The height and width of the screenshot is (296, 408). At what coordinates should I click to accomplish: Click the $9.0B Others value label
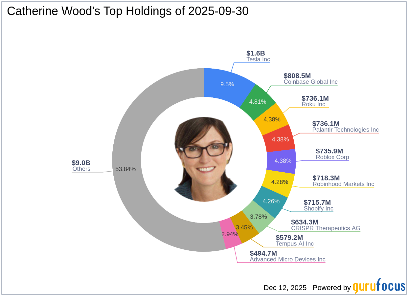point(81,162)
